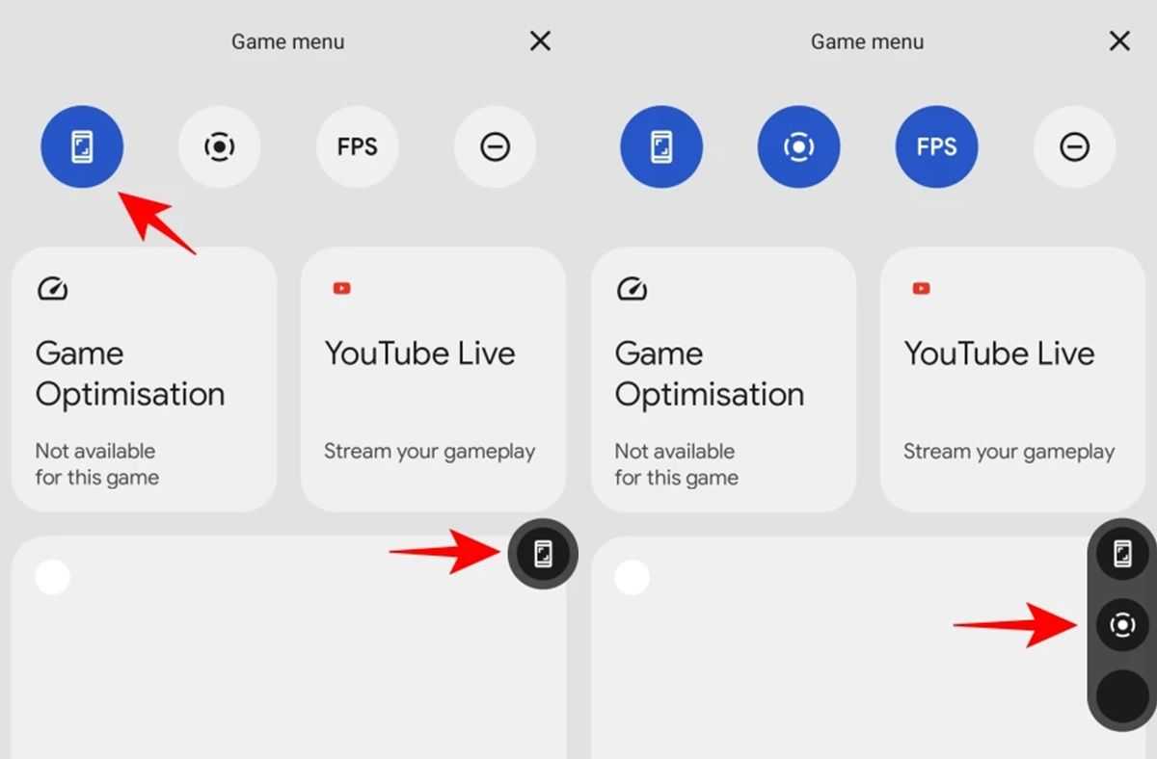Start recording from the floating pill record icon
Viewport: 1157px width, 759px height.
click(x=1122, y=625)
